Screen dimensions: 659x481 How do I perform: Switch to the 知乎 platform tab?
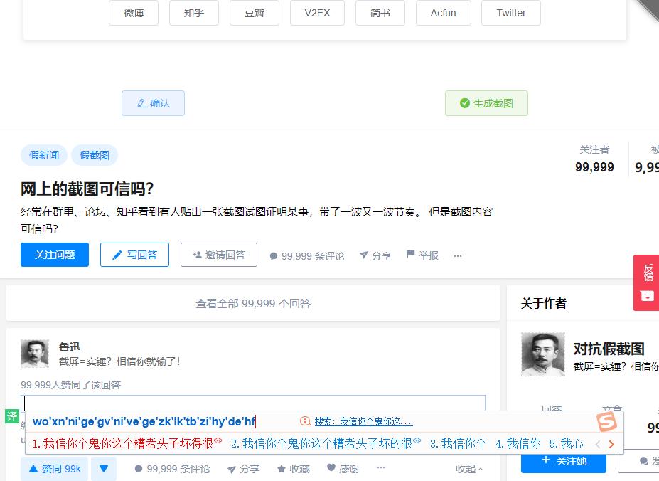pos(193,13)
